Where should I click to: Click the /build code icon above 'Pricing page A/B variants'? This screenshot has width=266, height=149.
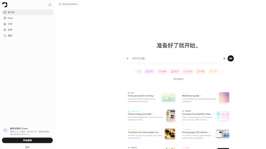click(x=183, y=130)
